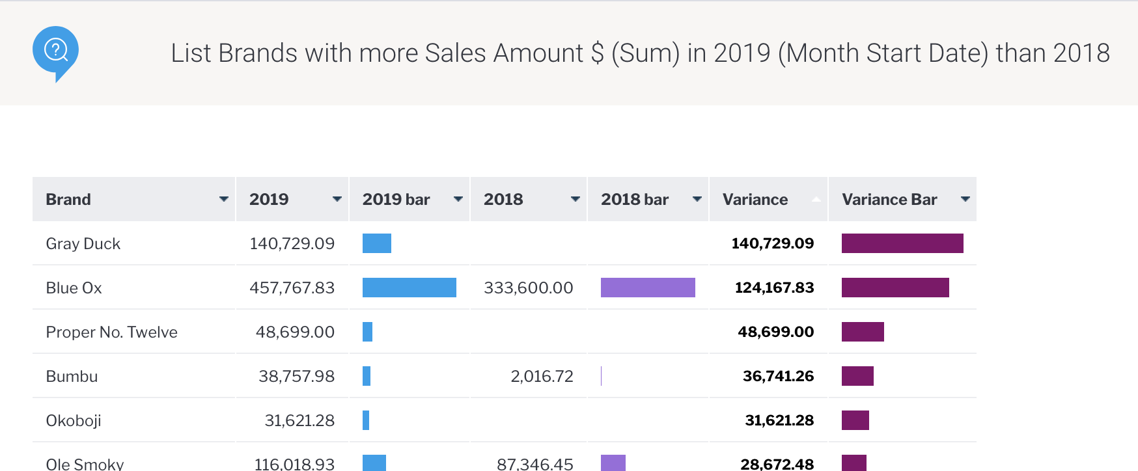Click the blue 2019 bar for Blue Ox
Screen dimensions: 1138x471
click(x=409, y=288)
